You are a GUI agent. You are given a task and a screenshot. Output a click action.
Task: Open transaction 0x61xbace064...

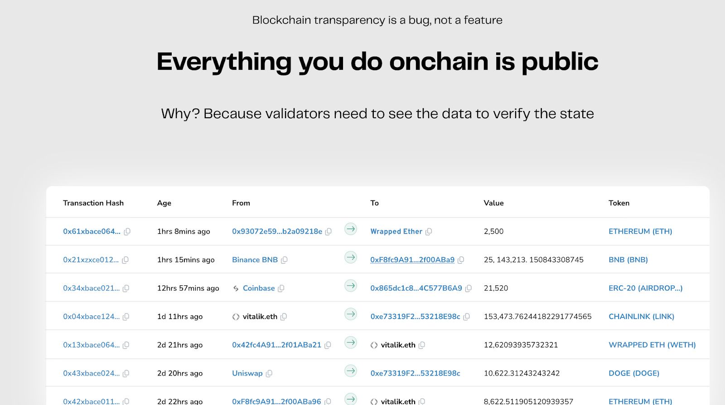coord(92,231)
